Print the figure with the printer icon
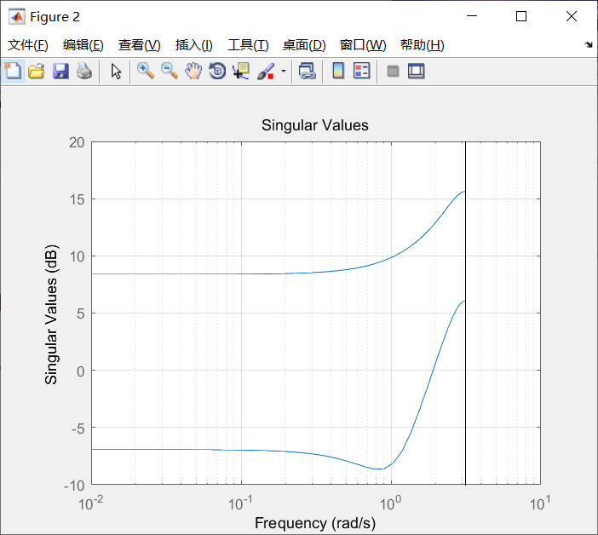Image resolution: width=598 pixels, height=535 pixels. click(x=84, y=72)
